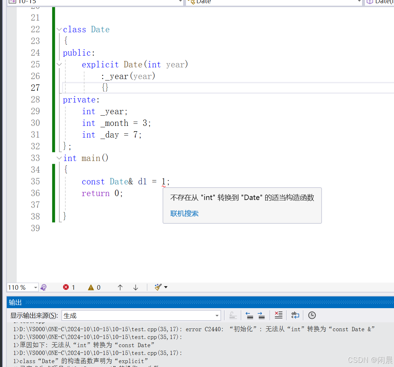Go to next issue with down arrow
This screenshot has height=367, width=394.
pyautogui.click(x=136, y=287)
